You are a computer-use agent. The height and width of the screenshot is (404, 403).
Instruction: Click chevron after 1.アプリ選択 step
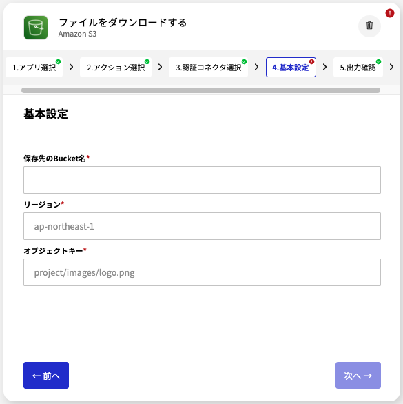click(x=72, y=68)
